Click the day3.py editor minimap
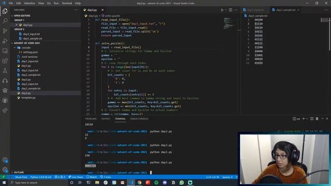The height and width of the screenshot is (186, 331). [x=229, y=23]
